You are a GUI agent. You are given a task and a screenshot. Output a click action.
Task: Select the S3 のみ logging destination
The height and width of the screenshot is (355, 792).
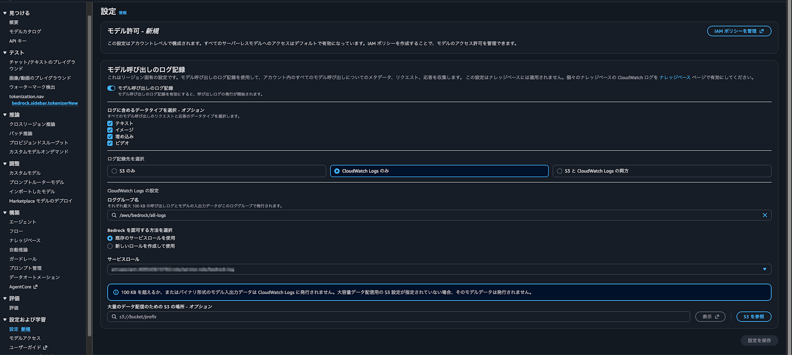pos(216,171)
